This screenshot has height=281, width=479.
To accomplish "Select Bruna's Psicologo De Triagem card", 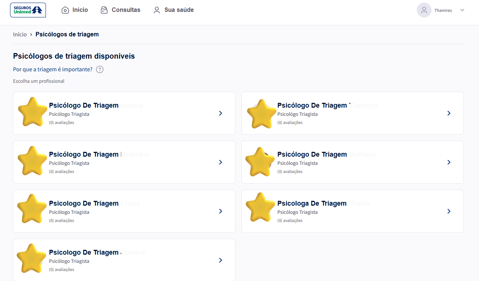I will (x=124, y=211).
